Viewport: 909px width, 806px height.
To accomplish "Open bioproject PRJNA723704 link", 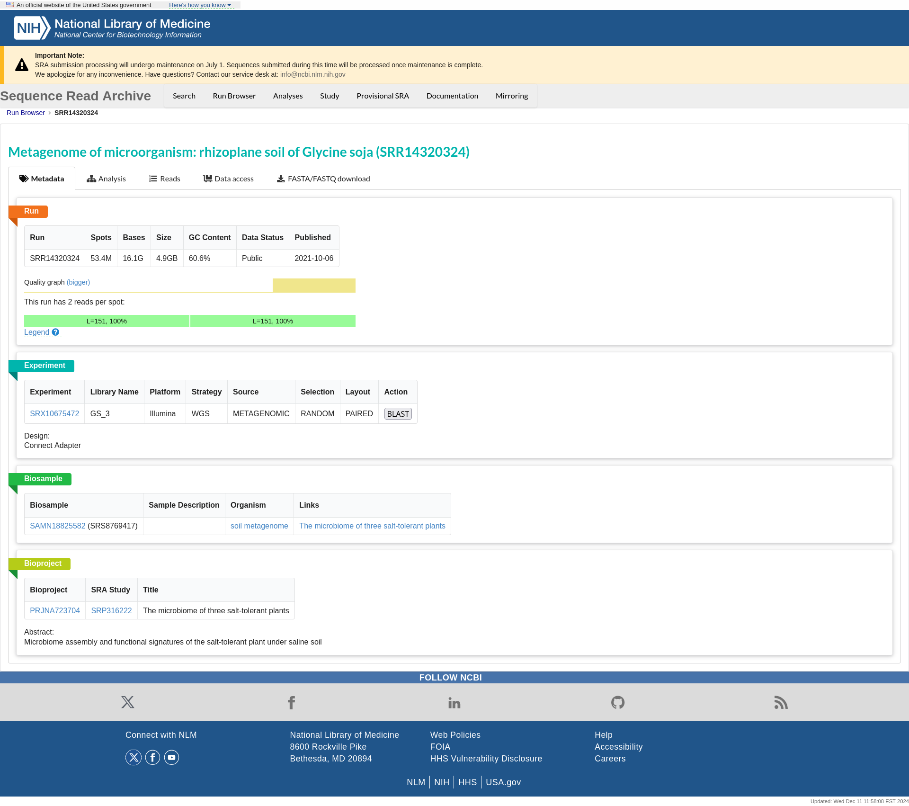I will point(55,610).
